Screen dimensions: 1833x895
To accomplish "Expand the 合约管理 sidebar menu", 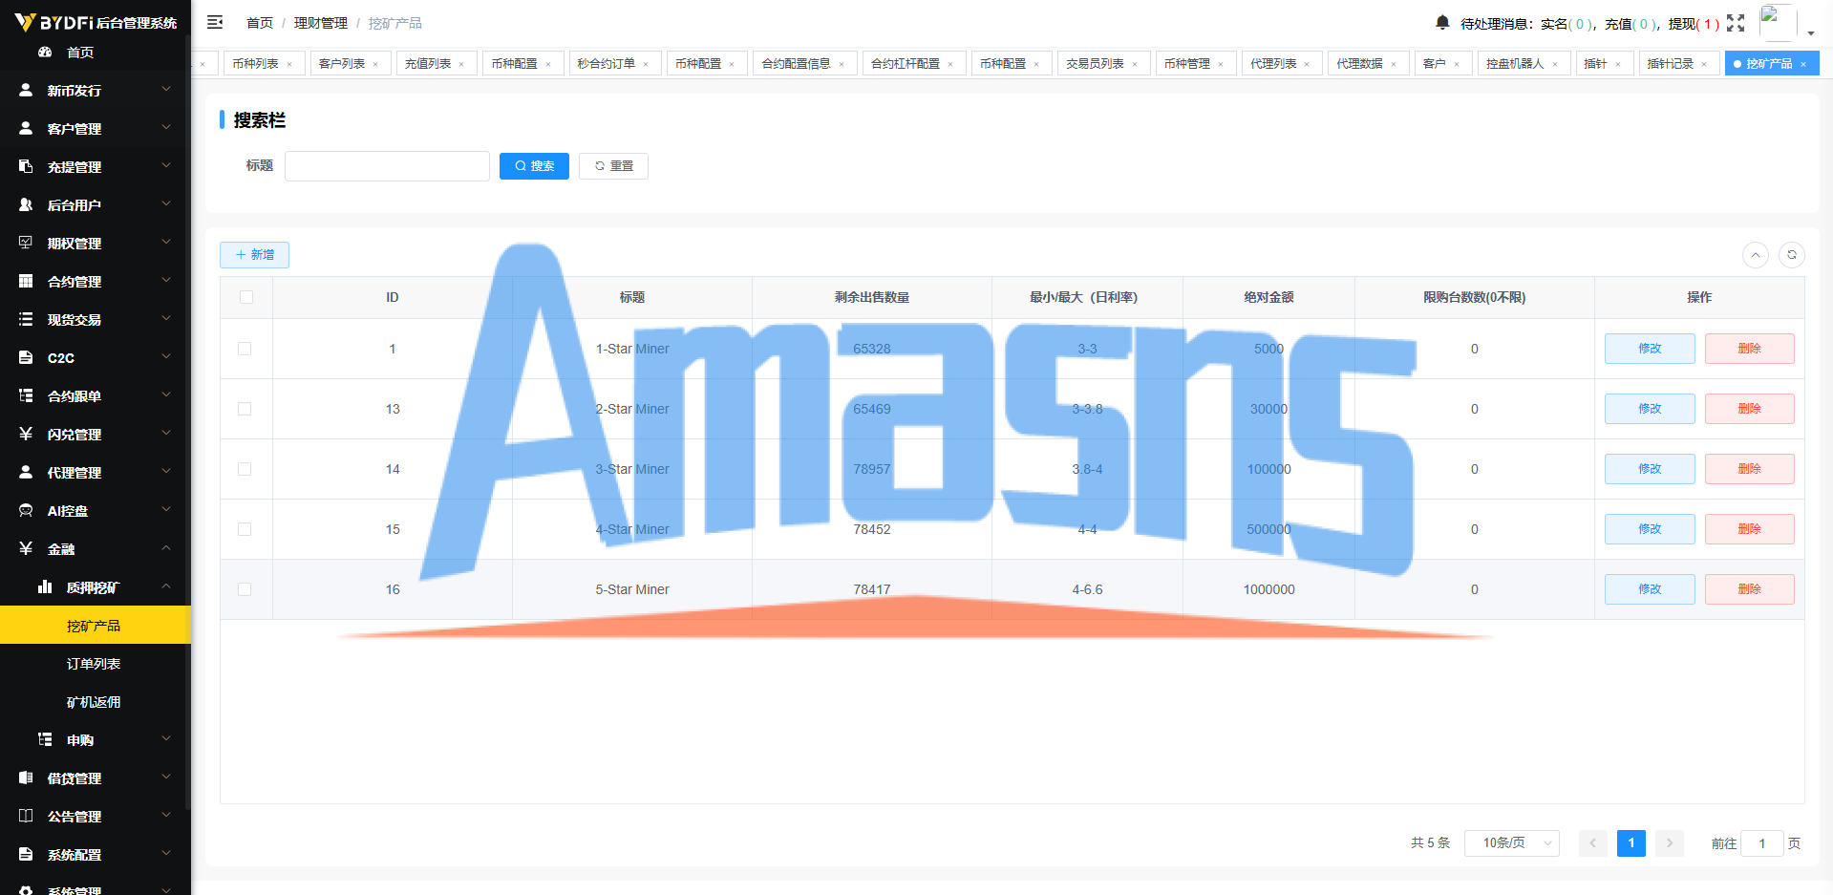I will coord(96,281).
